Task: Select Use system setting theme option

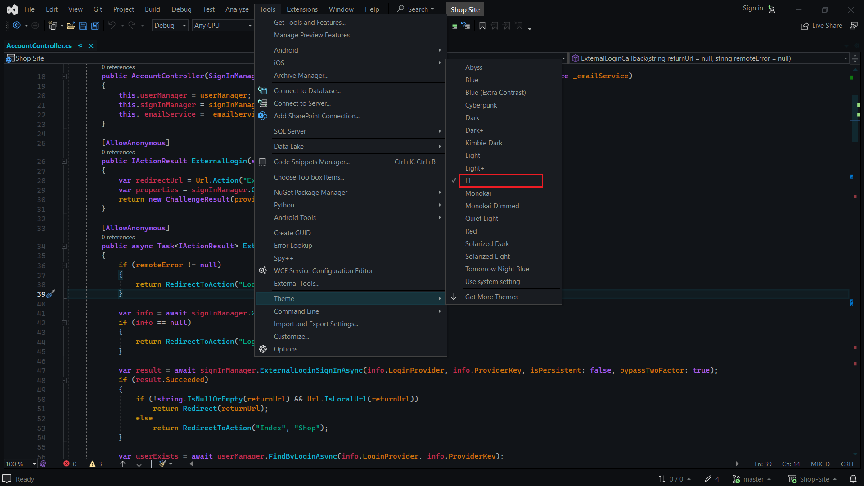Action: (492, 282)
